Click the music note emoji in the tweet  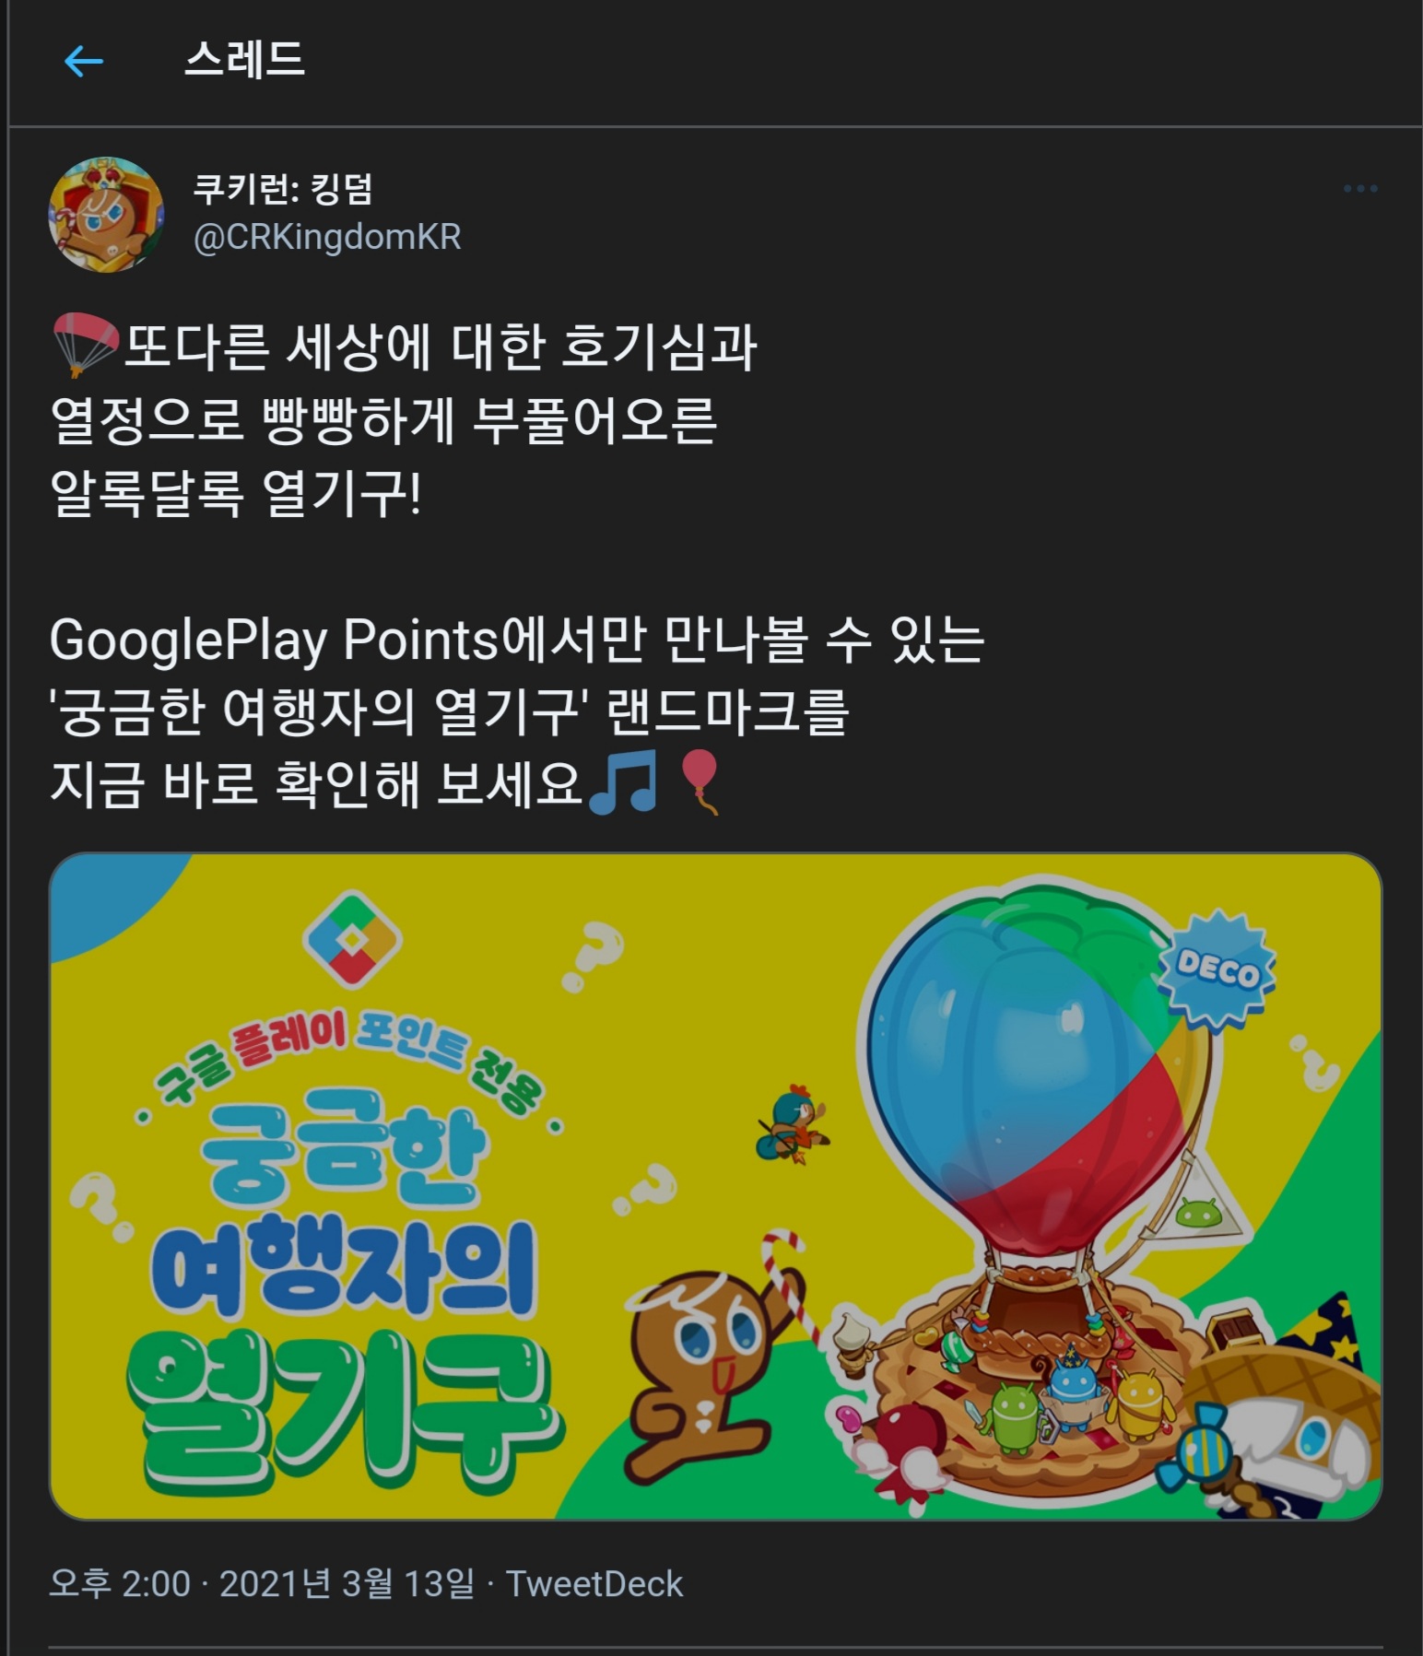coord(624,782)
